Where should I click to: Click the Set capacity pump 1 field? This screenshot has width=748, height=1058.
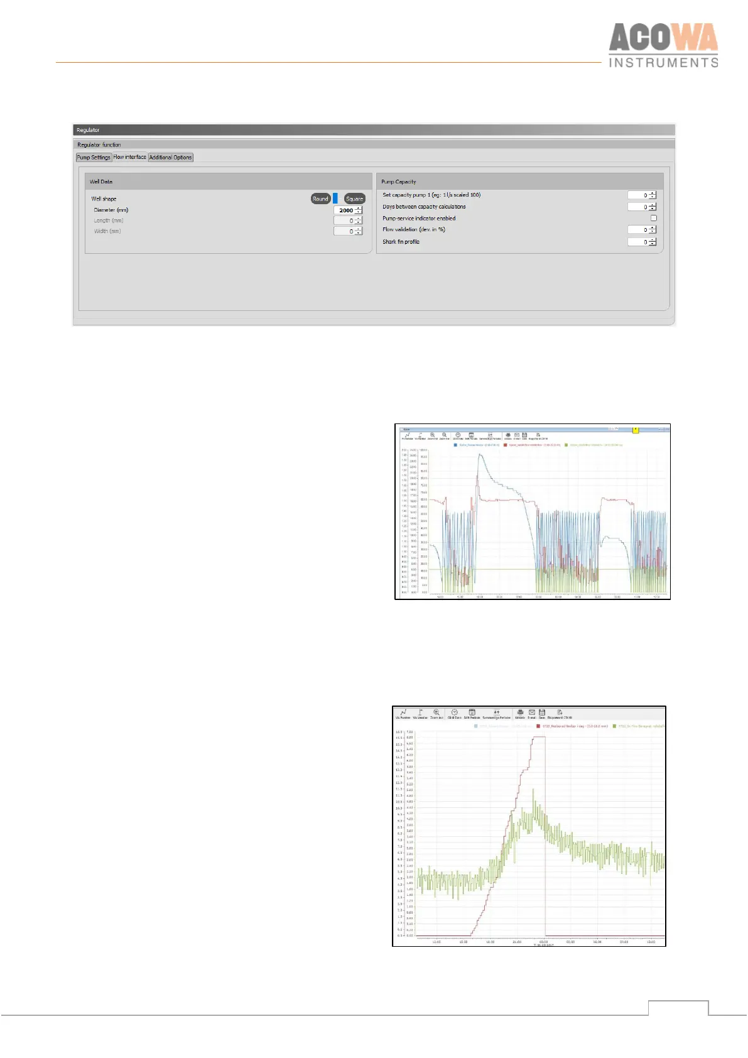click(638, 195)
